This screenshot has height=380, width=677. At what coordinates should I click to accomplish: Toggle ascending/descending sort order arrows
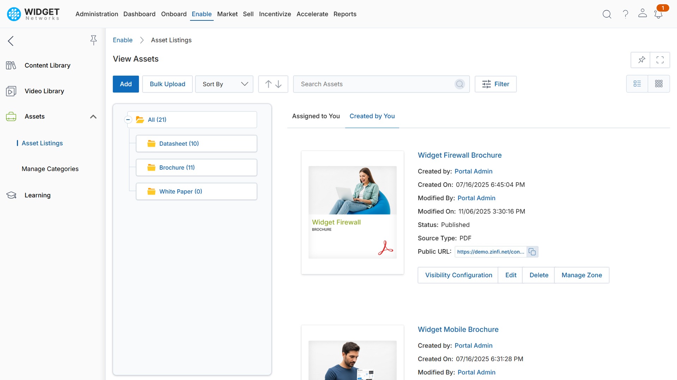coord(273,84)
